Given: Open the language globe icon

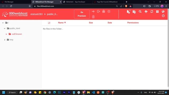Looking at the screenshot, I should pyautogui.click(x=163, y=11).
